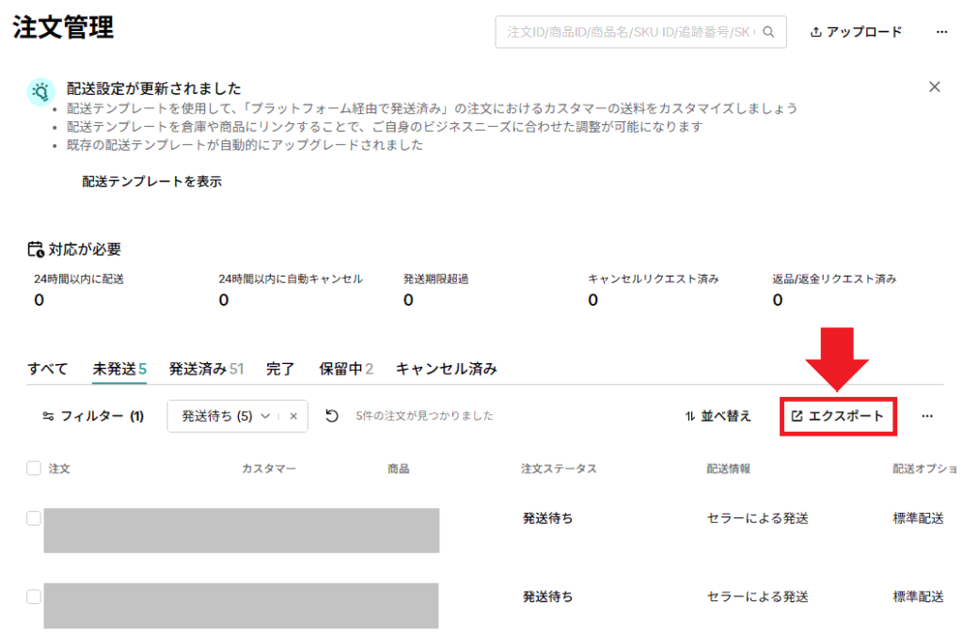Click the upload button (アップロード)
Screen dimensions: 963x636
click(x=856, y=32)
